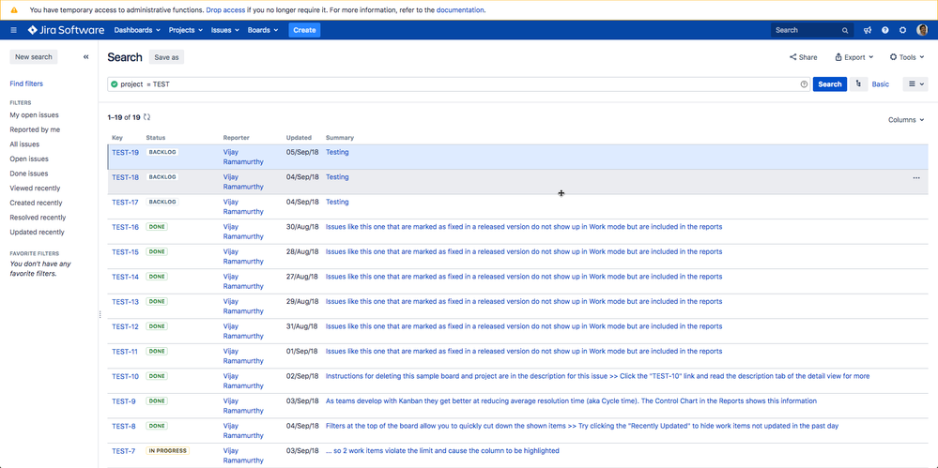Screen dimensions: 938x468
Task: Select the My open issues filter
Action: coord(34,114)
